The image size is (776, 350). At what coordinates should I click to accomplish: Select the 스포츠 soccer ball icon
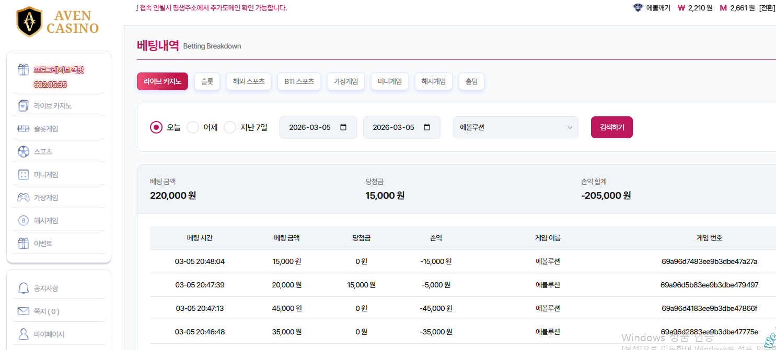[23, 152]
